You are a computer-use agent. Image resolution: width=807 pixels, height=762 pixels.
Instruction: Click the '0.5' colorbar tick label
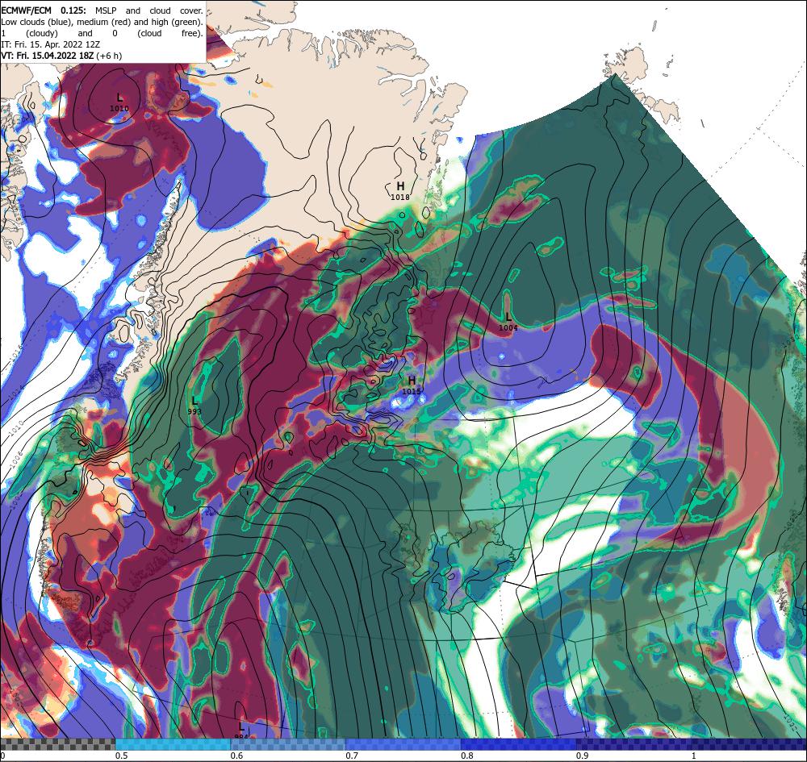coord(122,756)
